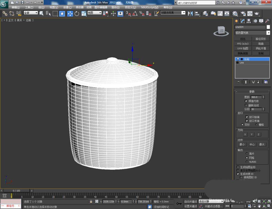This screenshot has height=209, width=272.
Task: Select the NURBS output radio button
Action: click(246, 162)
